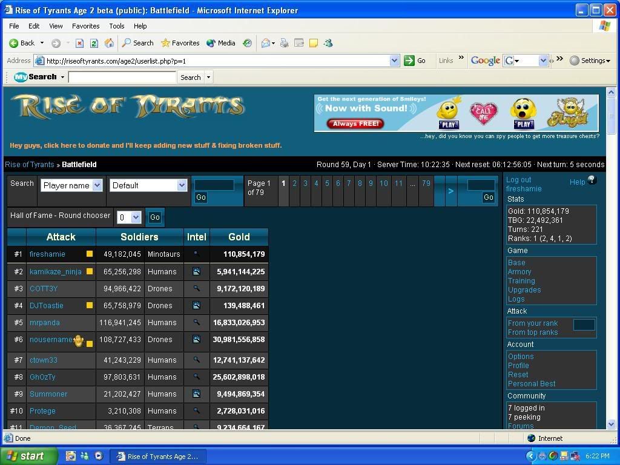
Task: Click the Windows Start button
Action: [28, 456]
